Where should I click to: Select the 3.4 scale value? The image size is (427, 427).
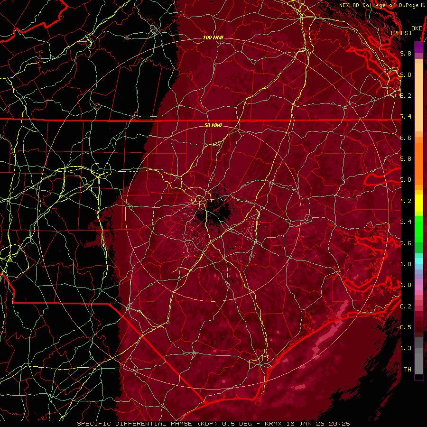[406, 222]
